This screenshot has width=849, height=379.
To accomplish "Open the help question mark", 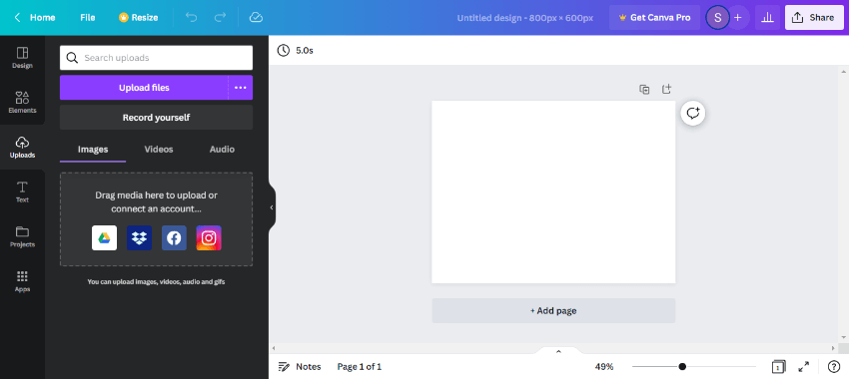I will click(x=834, y=367).
